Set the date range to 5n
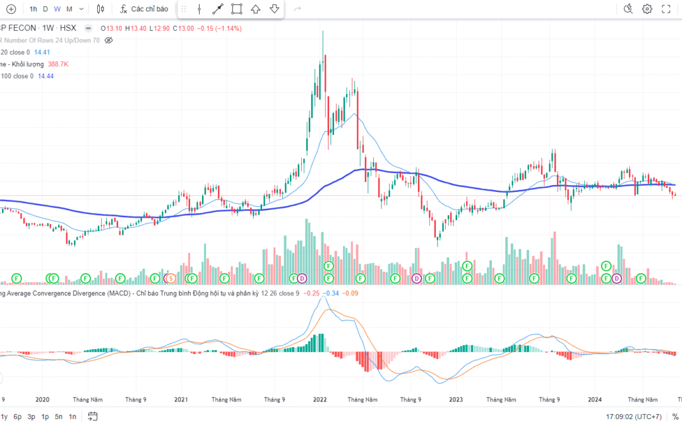 [x=59, y=417]
